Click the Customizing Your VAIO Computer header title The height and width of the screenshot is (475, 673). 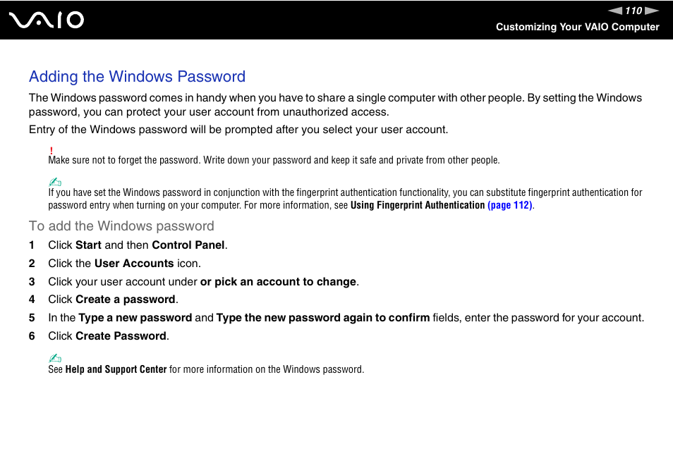577,27
